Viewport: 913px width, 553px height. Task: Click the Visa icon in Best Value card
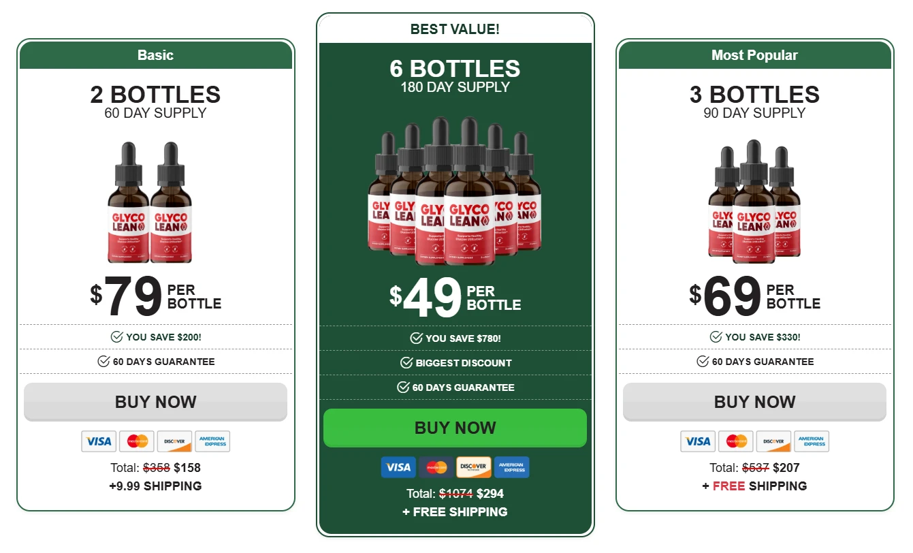pos(398,467)
